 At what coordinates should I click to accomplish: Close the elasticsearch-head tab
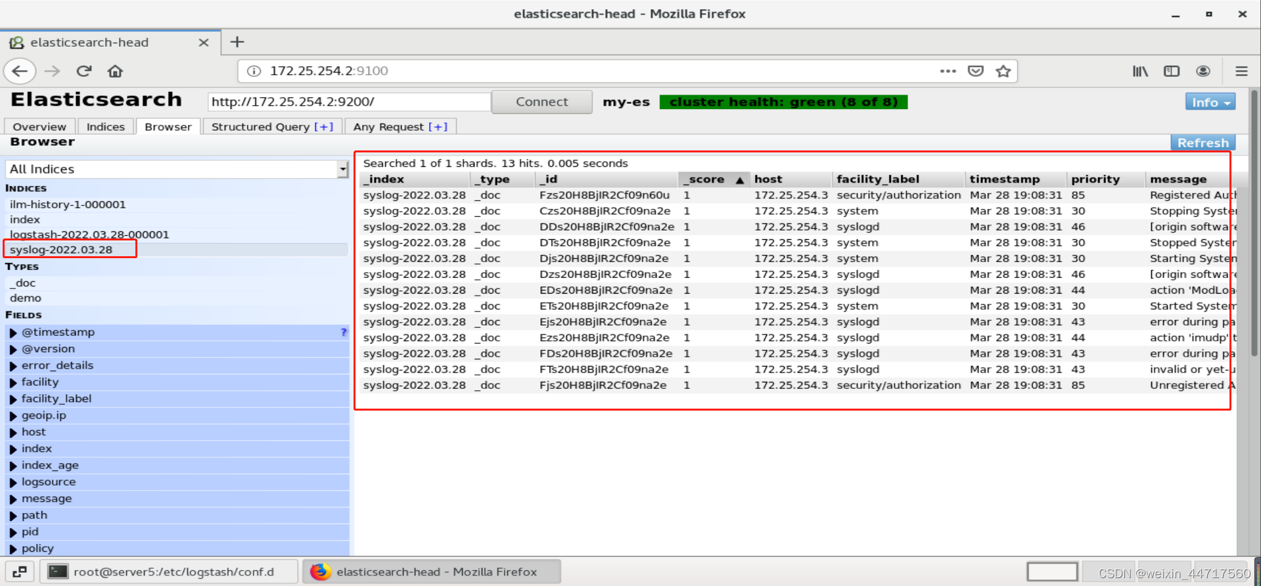[x=204, y=43]
